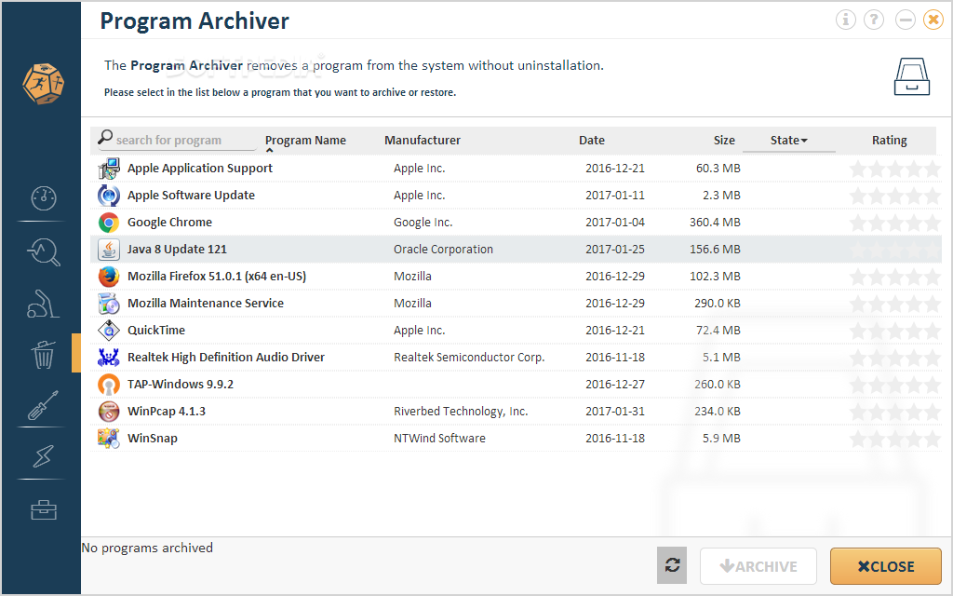
Task: Click the ARCHIVE button
Action: coord(758,566)
